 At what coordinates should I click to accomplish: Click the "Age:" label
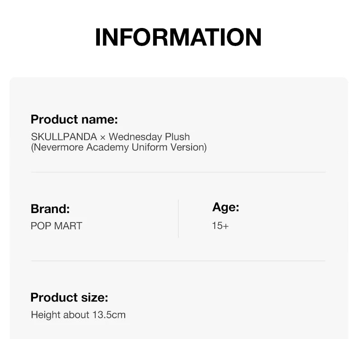point(225,207)
